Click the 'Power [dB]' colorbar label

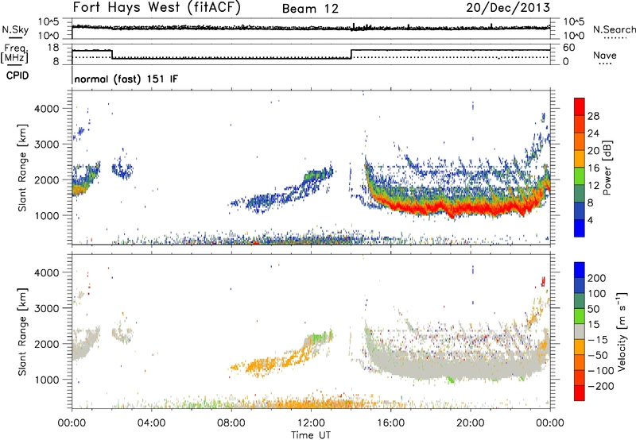(x=607, y=168)
